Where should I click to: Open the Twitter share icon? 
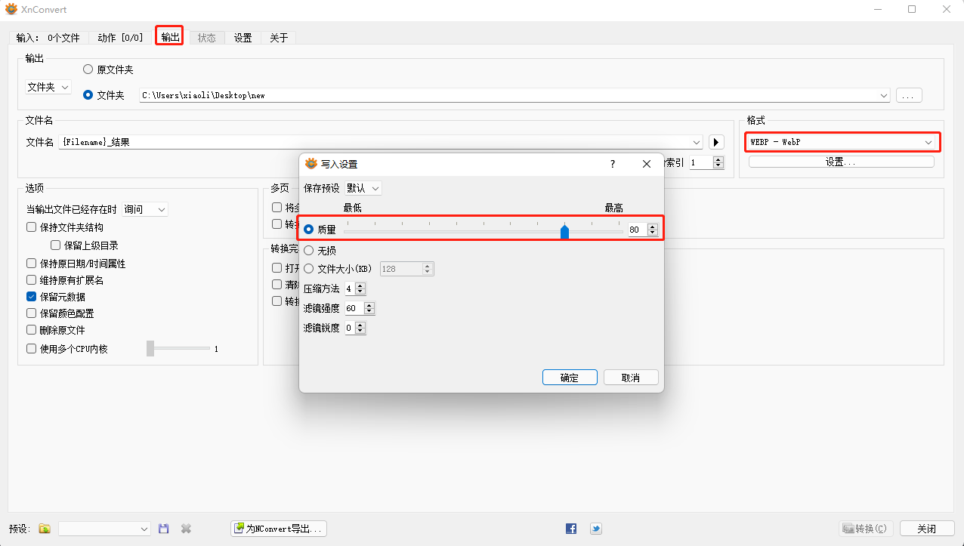click(x=596, y=529)
